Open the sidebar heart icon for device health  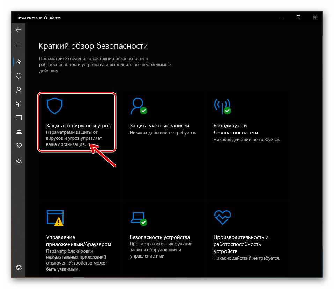[19, 146]
